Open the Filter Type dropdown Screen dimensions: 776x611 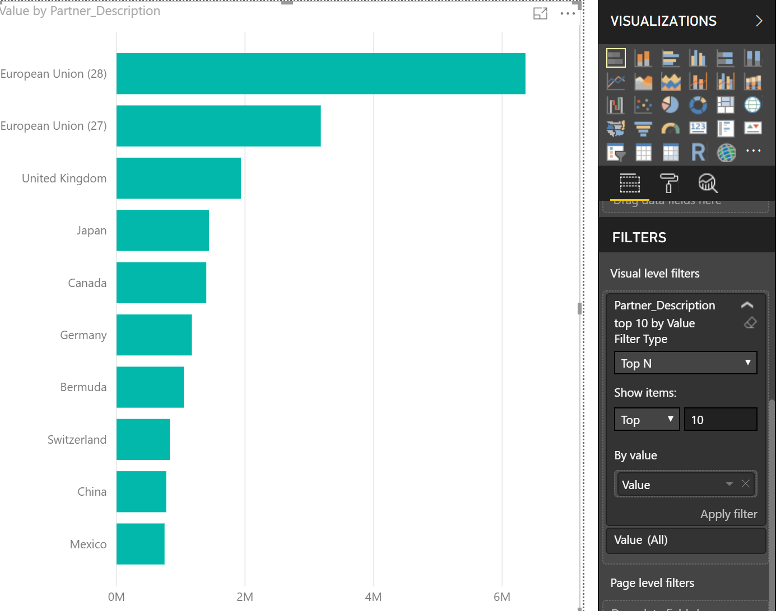click(x=685, y=363)
